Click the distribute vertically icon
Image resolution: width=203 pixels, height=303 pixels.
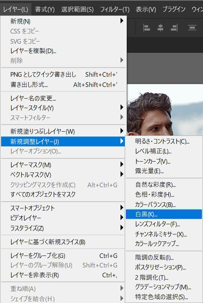click(x=192, y=28)
